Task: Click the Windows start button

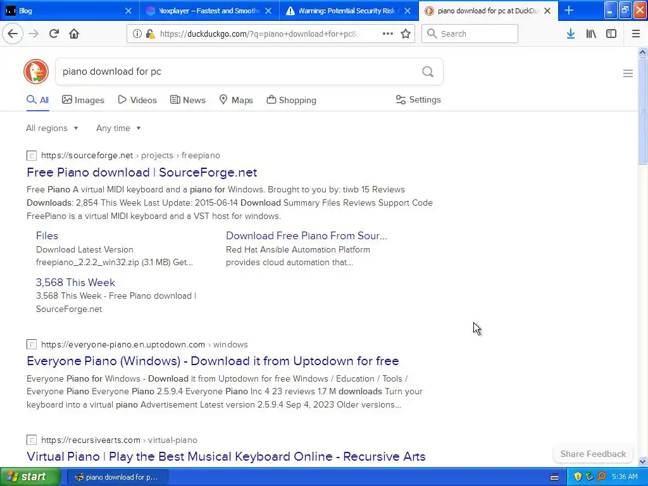Action: tap(30, 477)
